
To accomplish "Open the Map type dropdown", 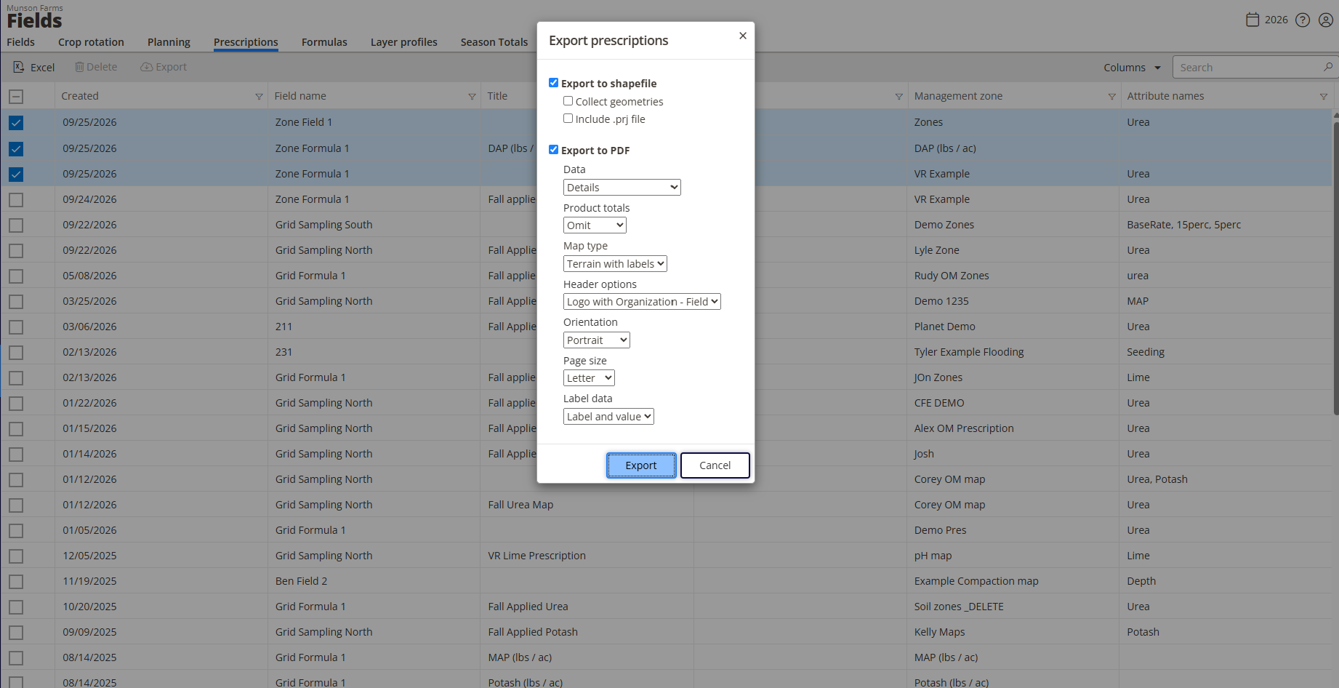I will (x=615, y=264).
